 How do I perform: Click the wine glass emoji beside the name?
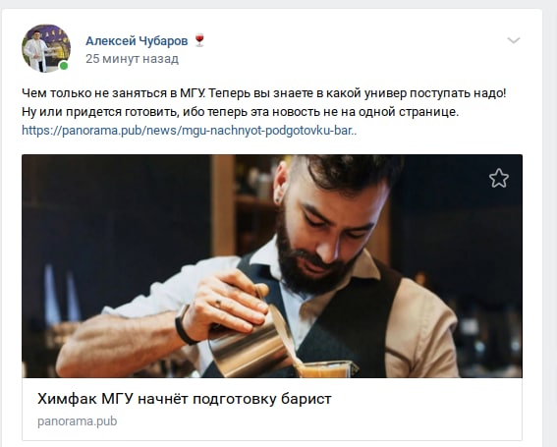(x=199, y=40)
